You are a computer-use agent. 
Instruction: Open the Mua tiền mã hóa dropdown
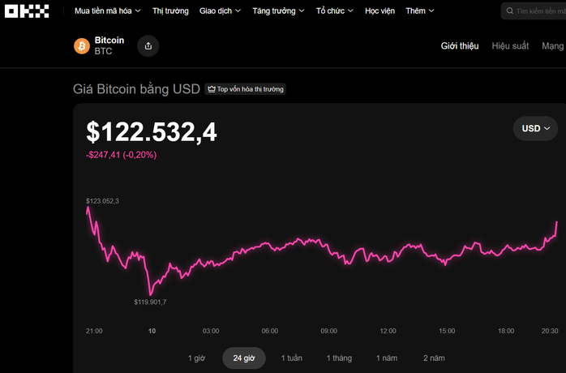click(x=107, y=11)
